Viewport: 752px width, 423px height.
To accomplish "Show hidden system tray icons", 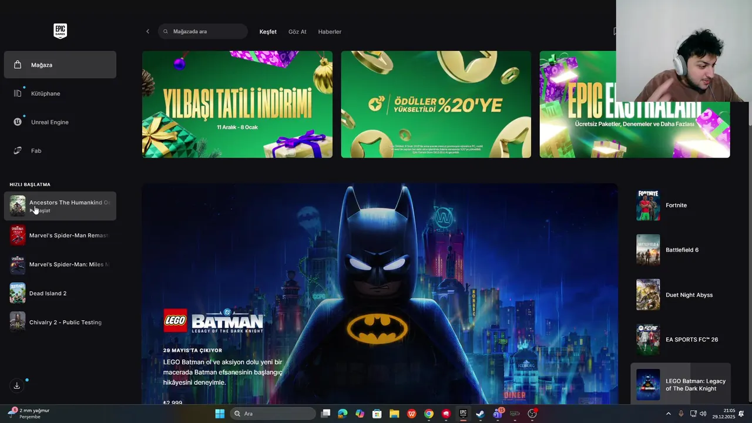I will point(668,414).
